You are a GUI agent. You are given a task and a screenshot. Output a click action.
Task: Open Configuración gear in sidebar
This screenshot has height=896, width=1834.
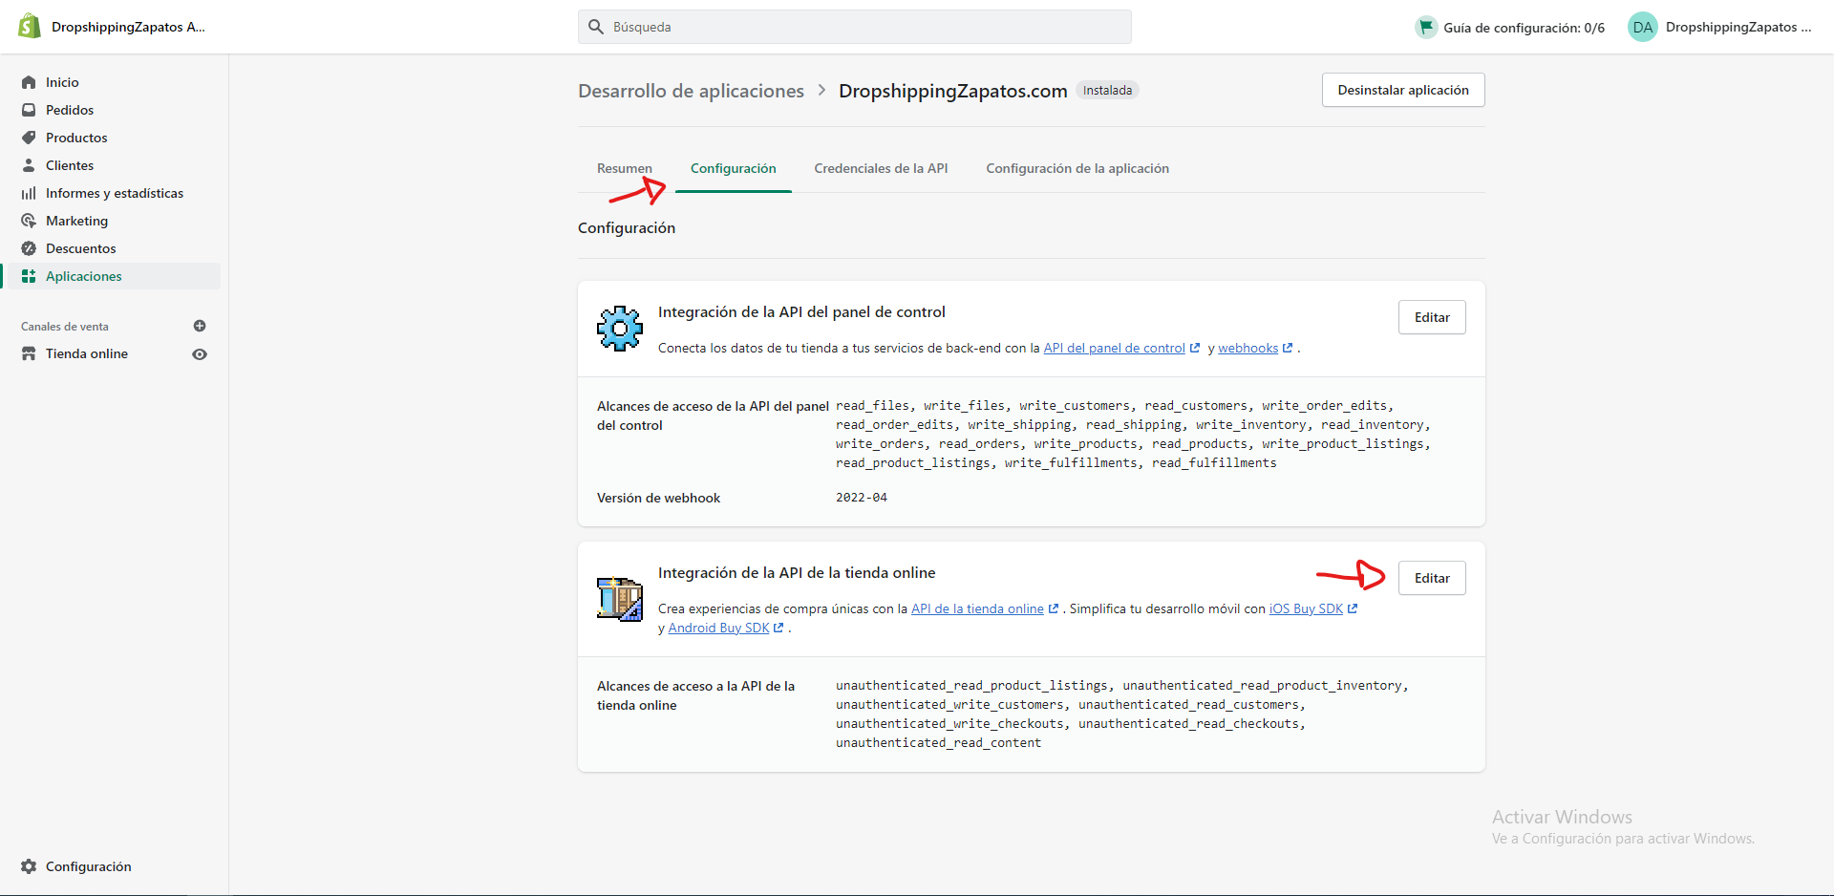pos(29,866)
